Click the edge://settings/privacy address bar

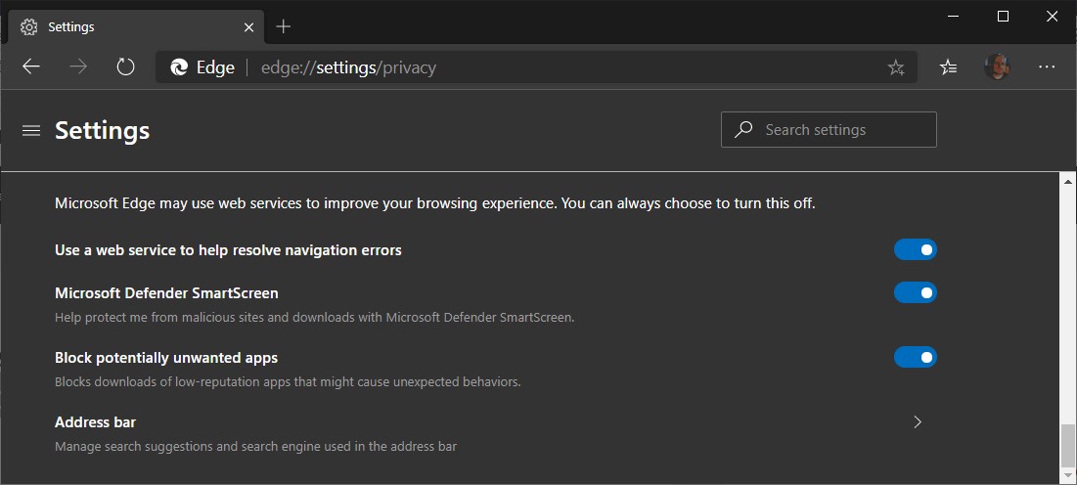(536, 67)
